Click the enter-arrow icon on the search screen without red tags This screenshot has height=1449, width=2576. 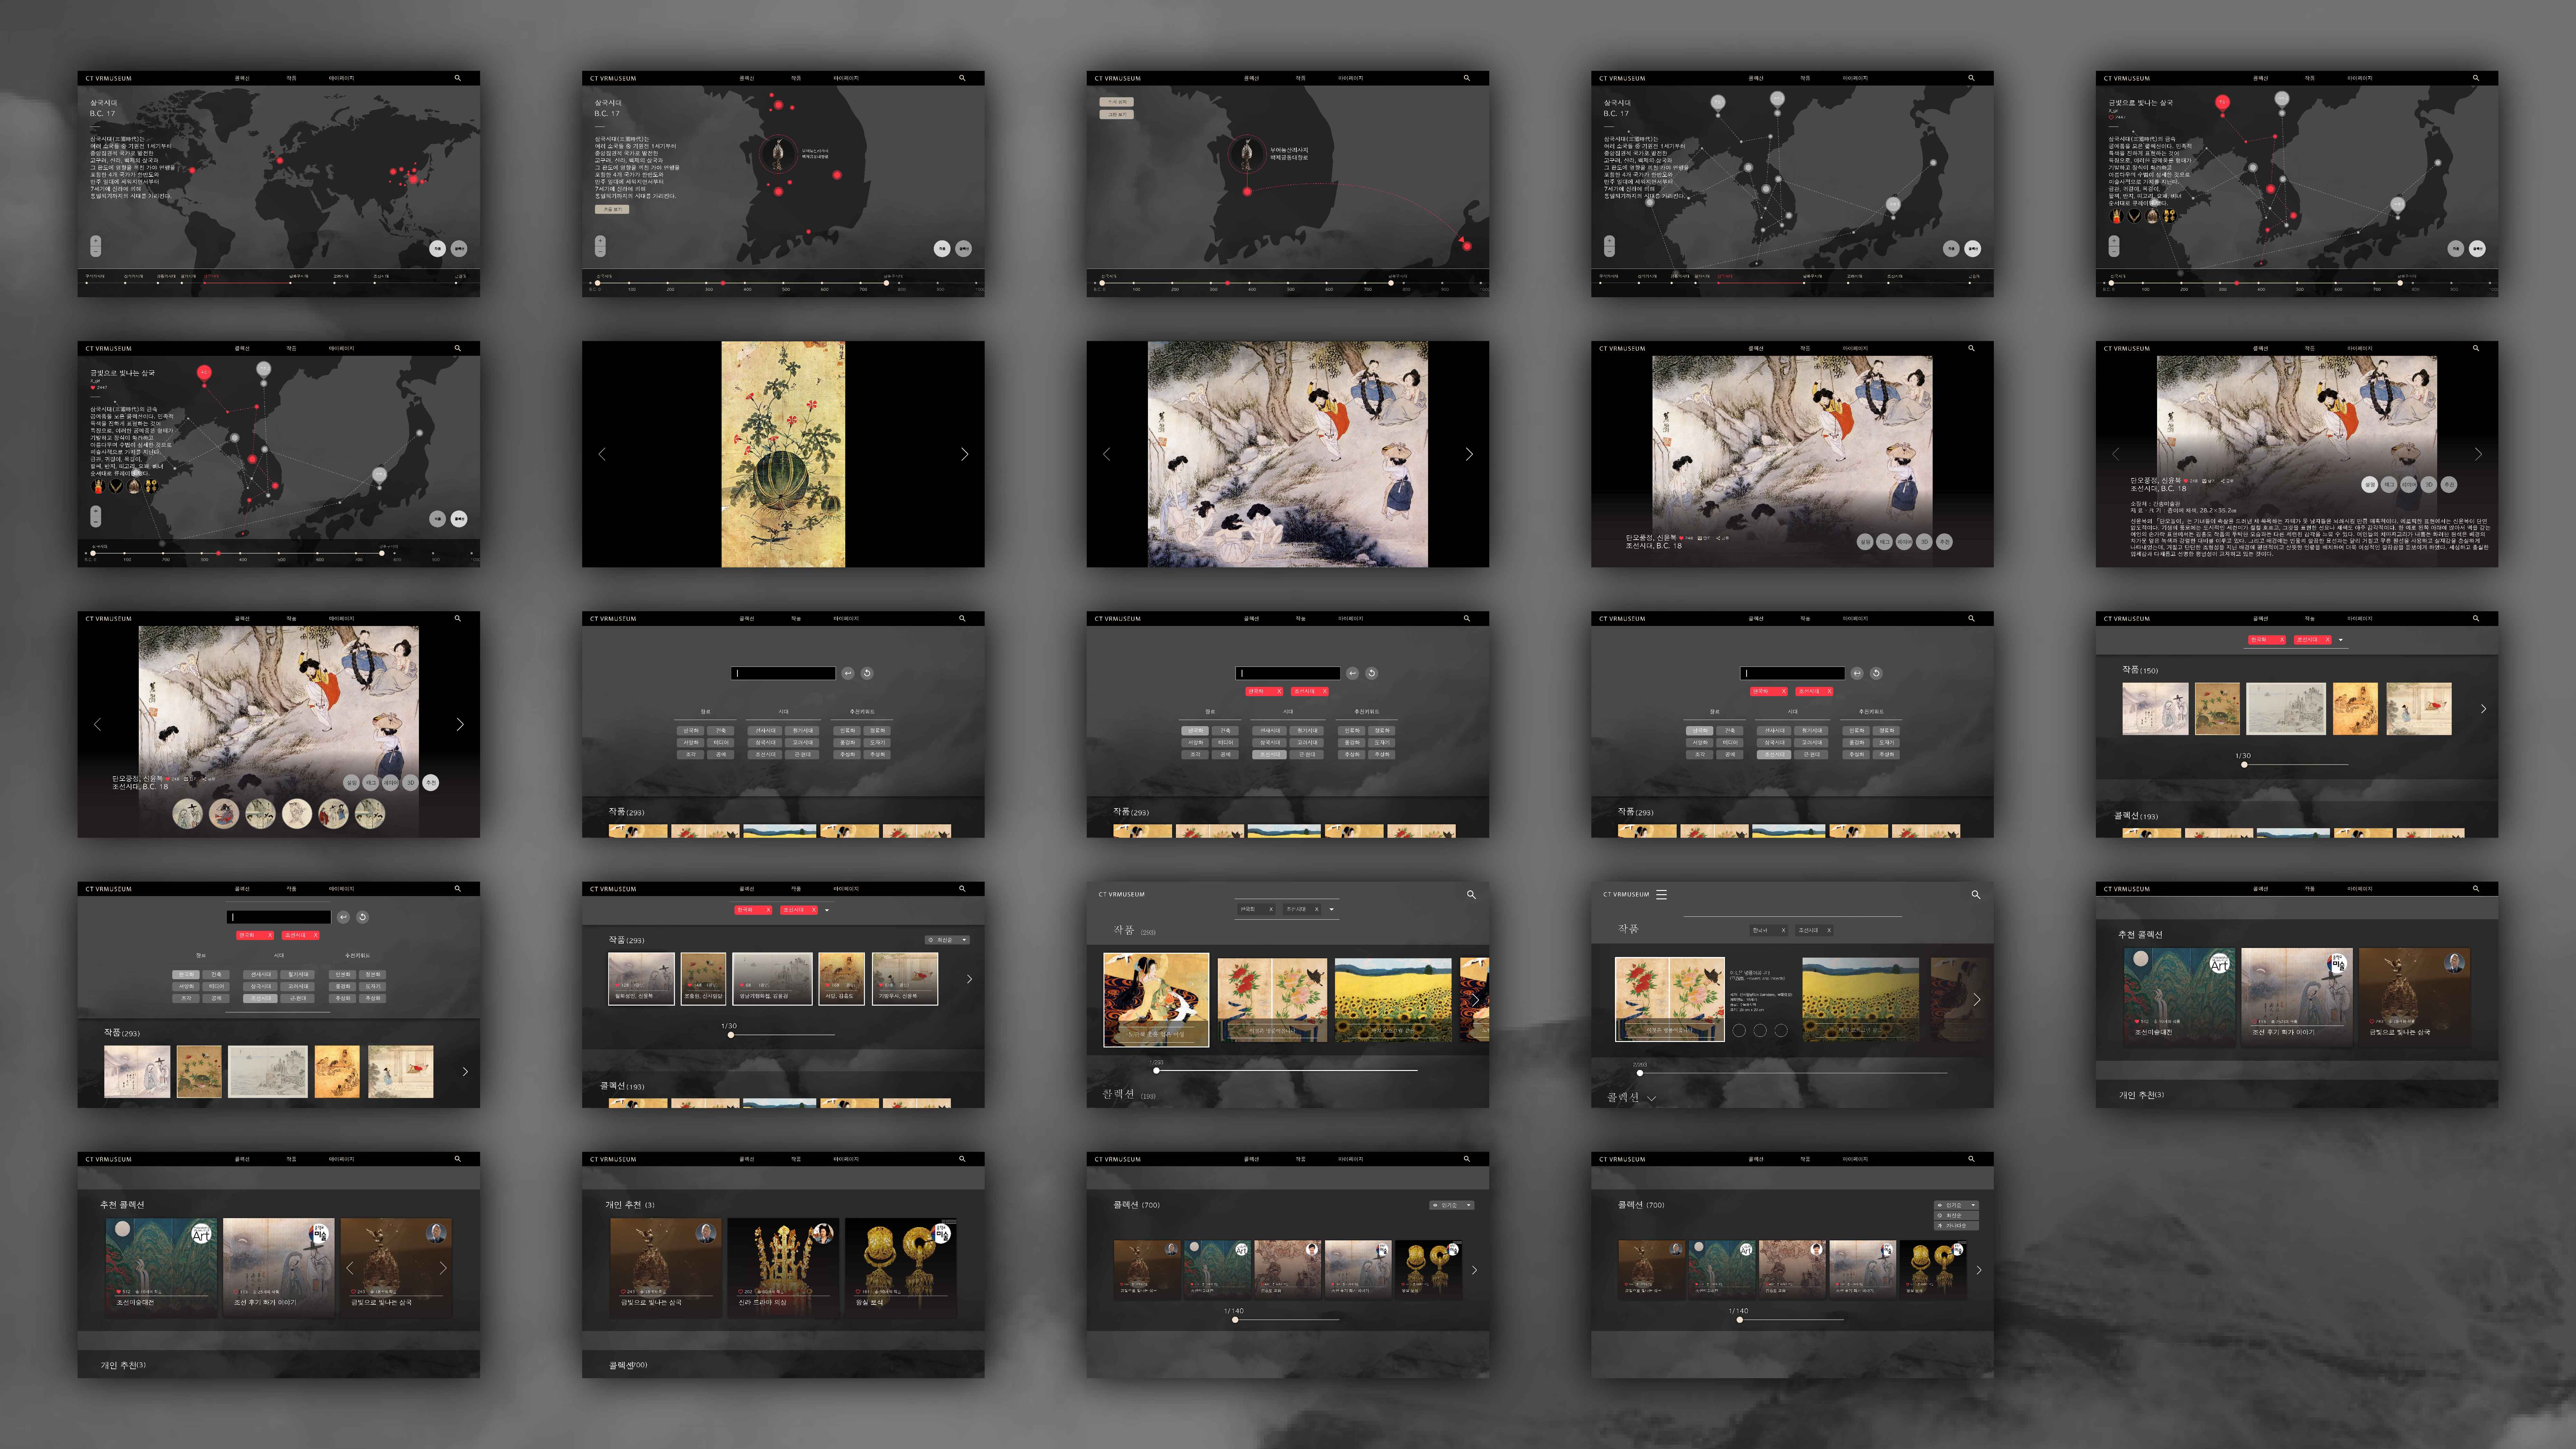[x=848, y=673]
